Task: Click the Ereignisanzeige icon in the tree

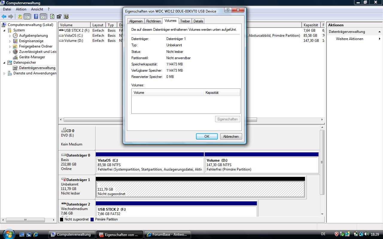Action: pos(15,41)
